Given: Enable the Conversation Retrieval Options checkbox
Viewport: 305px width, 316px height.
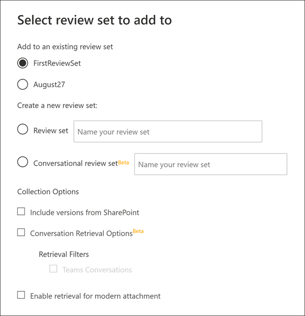Looking at the screenshot, I should [21, 233].
